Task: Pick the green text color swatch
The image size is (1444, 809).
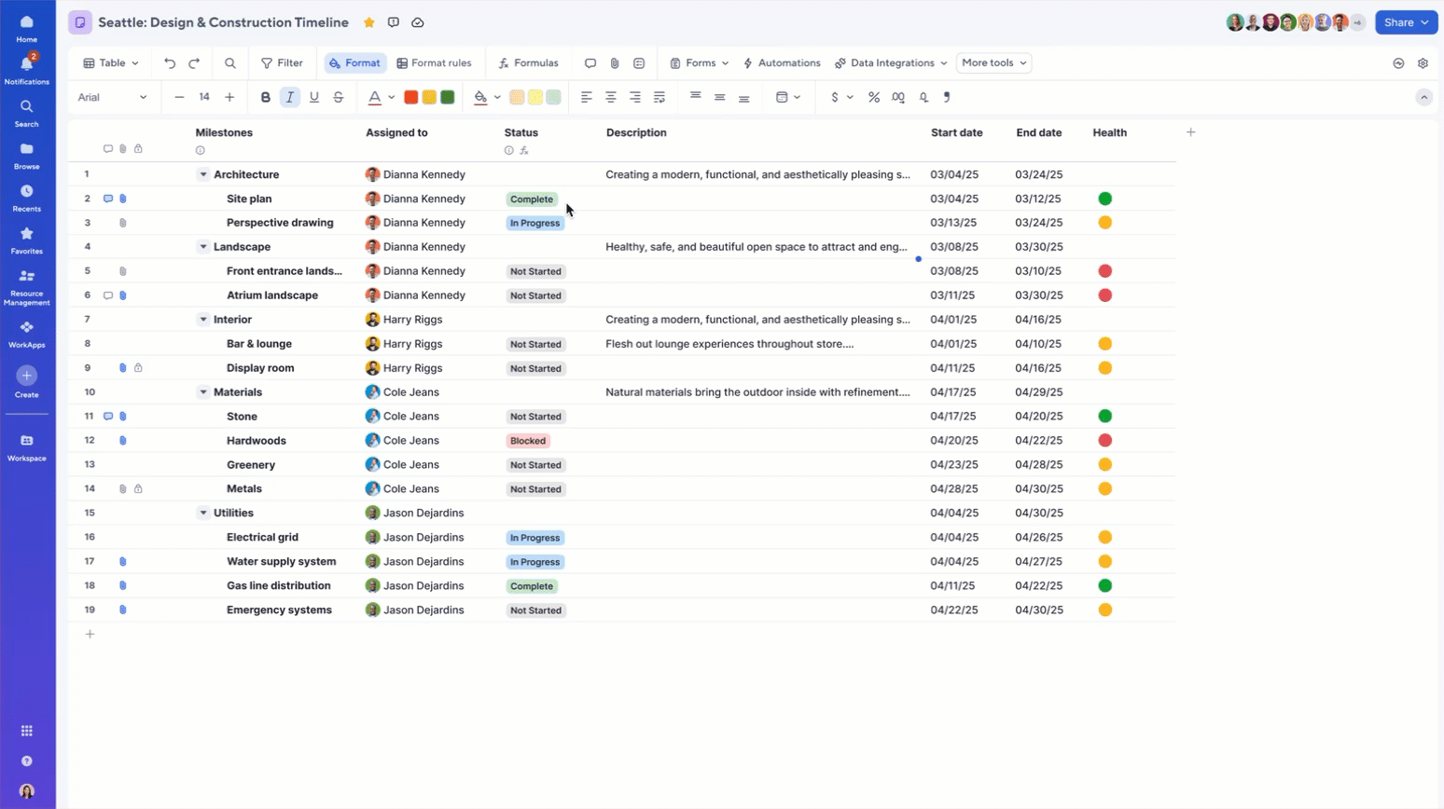Action: tap(447, 97)
